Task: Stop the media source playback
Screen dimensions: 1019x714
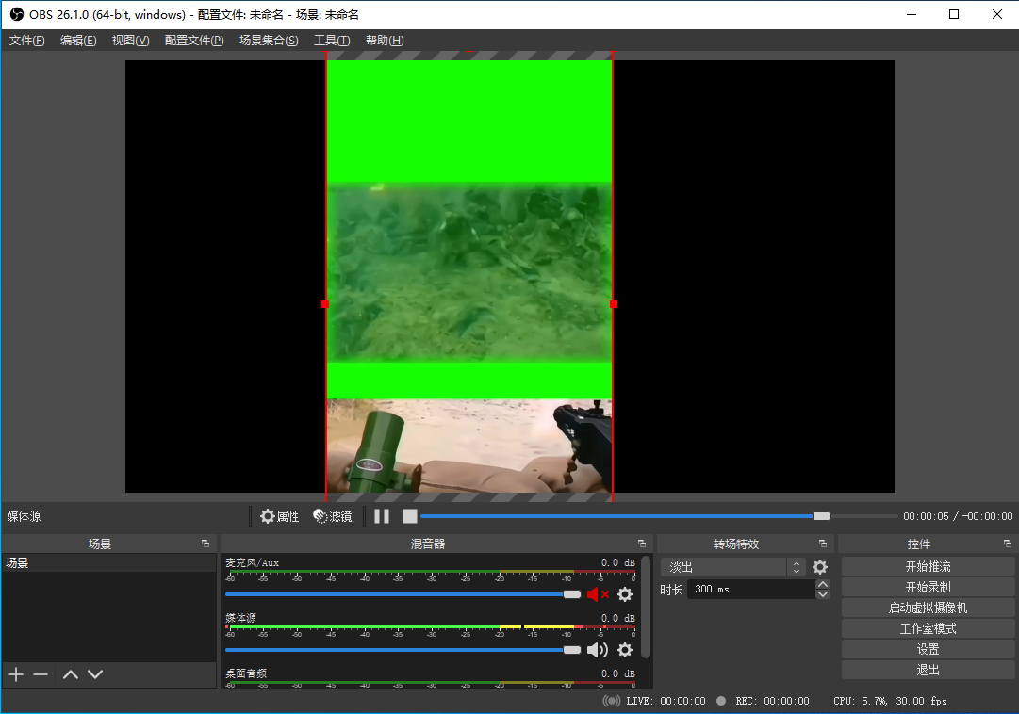Action: tap(409, 516)
